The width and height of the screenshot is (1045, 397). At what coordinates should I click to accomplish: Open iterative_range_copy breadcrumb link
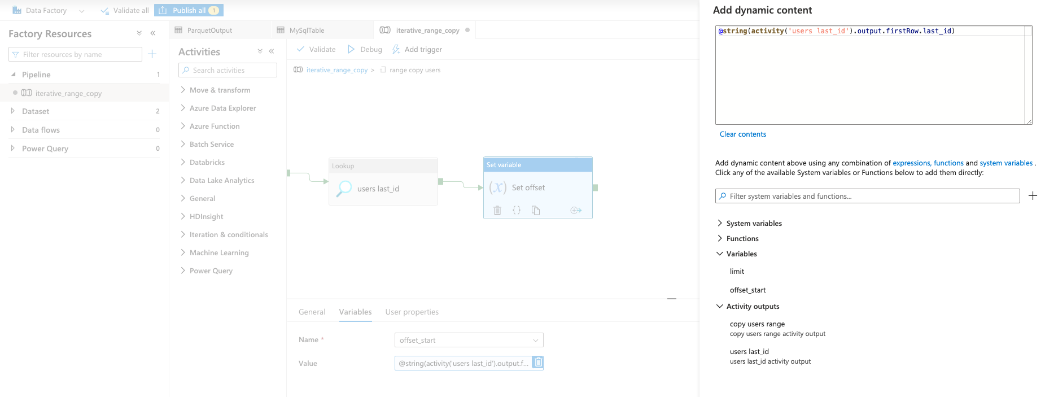tap(336, 70)
